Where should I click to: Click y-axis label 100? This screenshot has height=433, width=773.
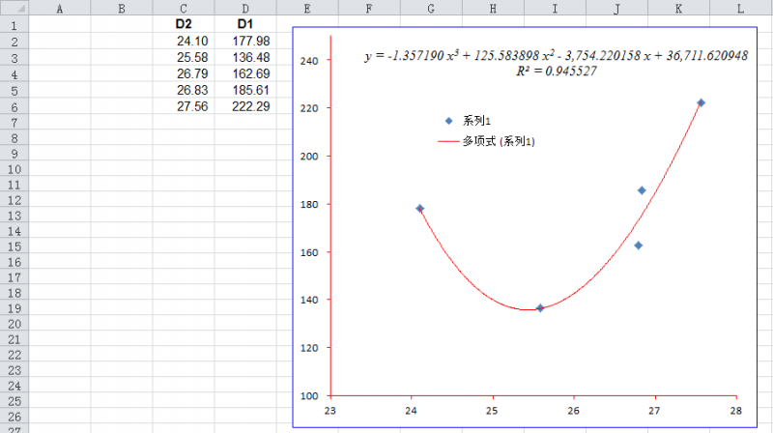[x=309, y=396]
